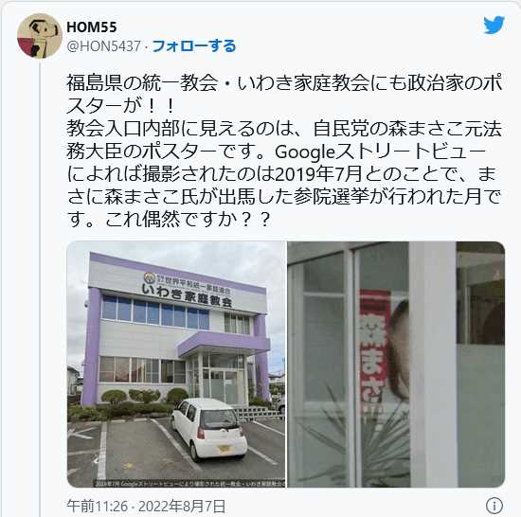Open the @HON5437 handle link
The image size is (521, 517).
[103, 46]
